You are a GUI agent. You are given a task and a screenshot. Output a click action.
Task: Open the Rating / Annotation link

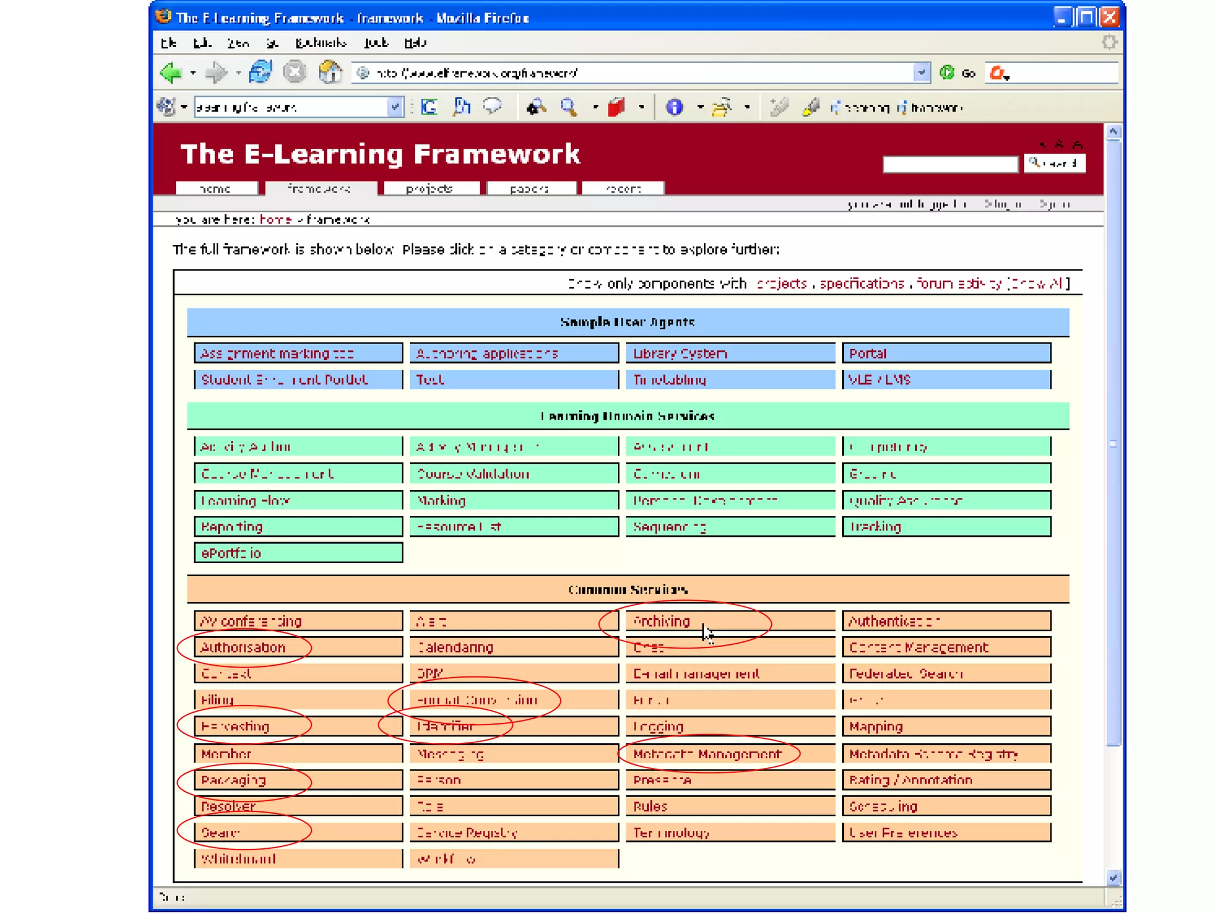coord(910,780)
